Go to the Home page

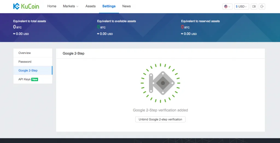click(x=52, y=6)
